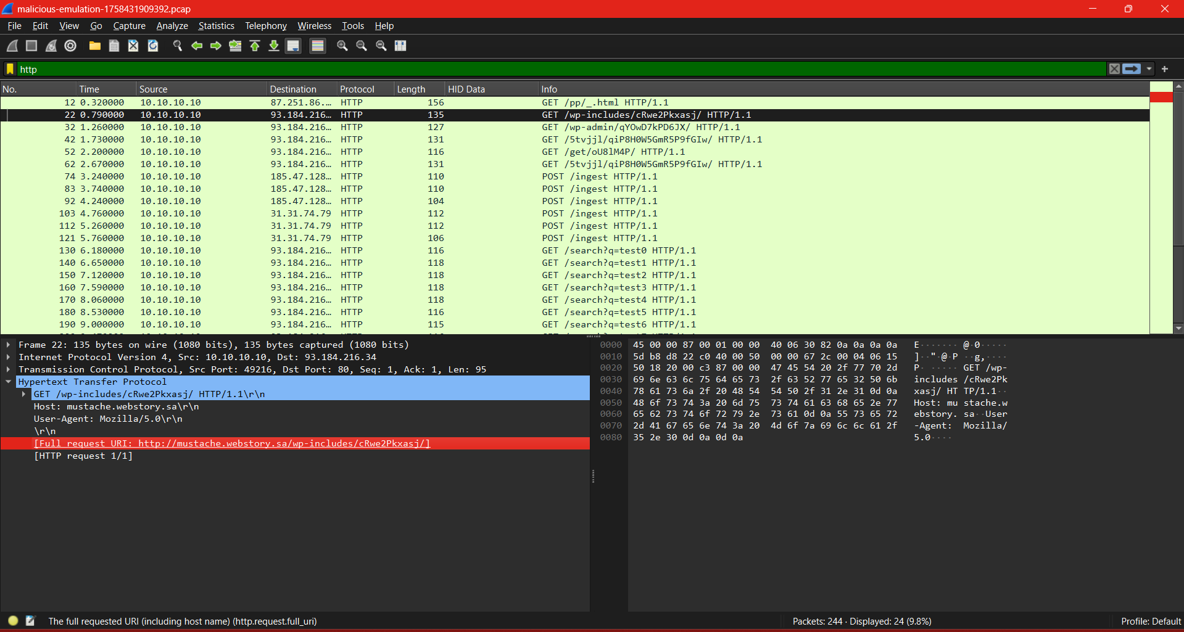The height and width of the screenshot is (632, 1184).
Task: Start capture with the shark fin icon
Action: pos(12,46)
